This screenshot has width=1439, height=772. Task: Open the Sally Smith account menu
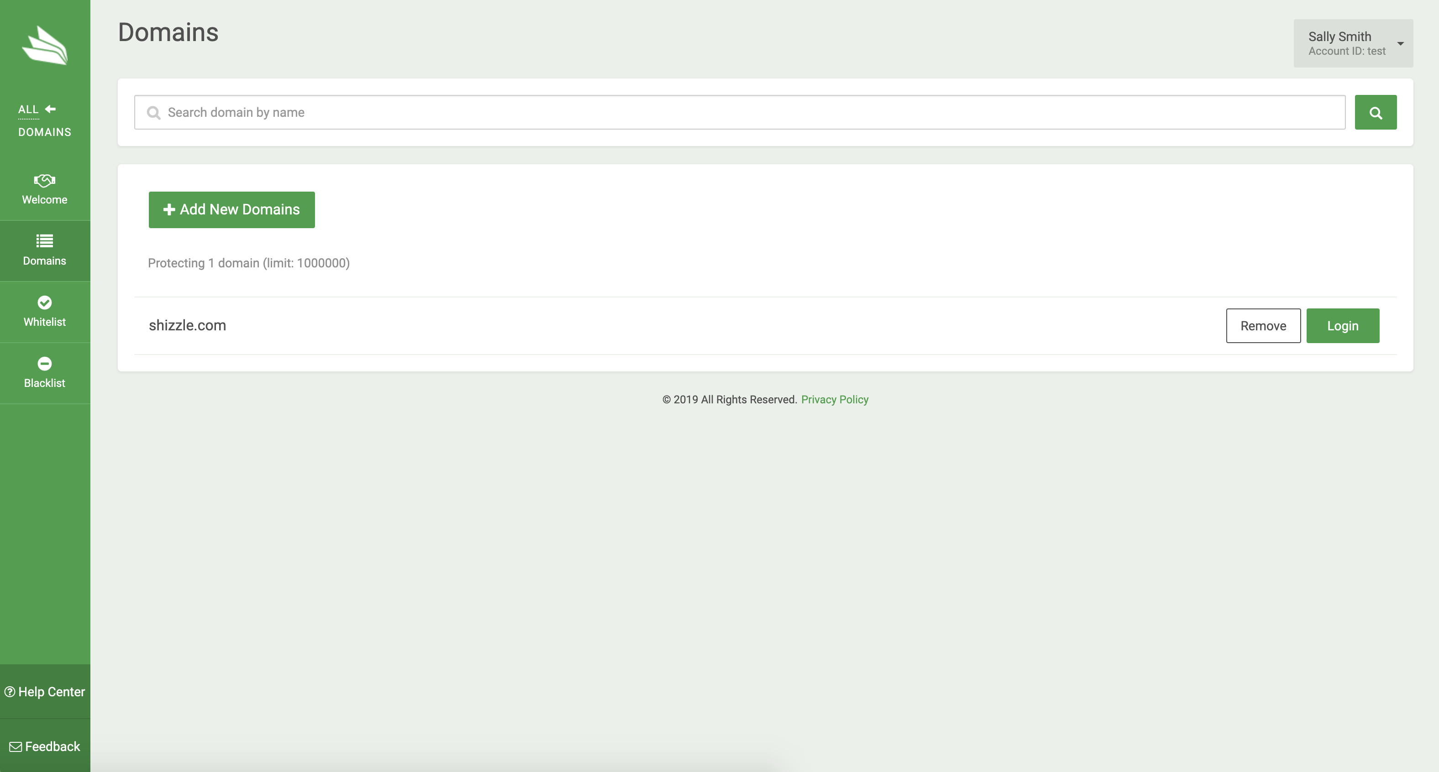1353,43
